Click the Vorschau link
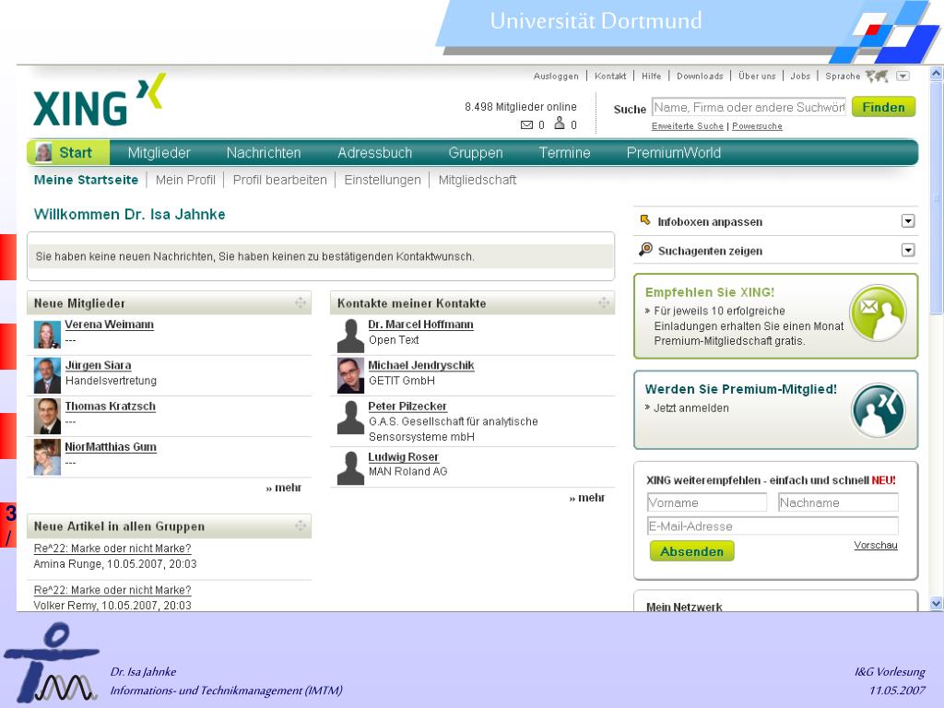Screen dimensions: 944x708 pyautogui.click(x=876, y=545)
